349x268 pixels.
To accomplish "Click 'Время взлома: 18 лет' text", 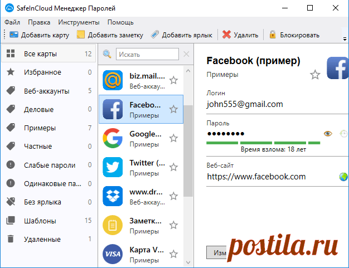I will coord(273,149).
